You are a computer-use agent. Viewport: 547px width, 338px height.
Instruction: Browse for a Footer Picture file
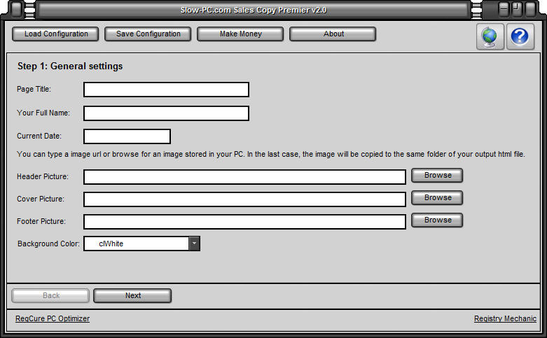click(437, 220)
